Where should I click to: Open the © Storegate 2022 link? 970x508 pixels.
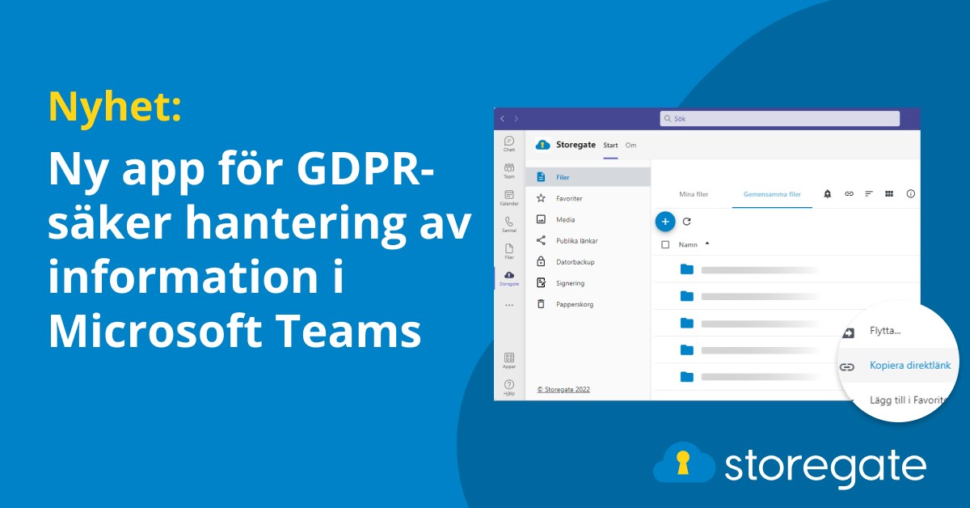563,389
